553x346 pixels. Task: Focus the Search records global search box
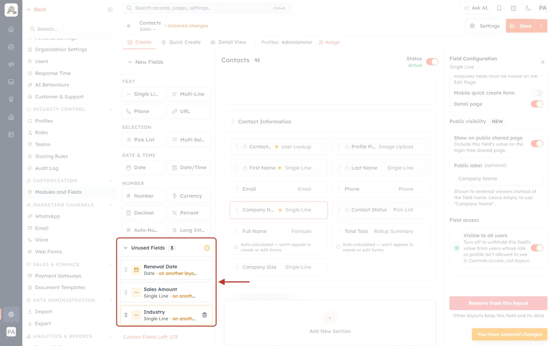pos(207,8)
